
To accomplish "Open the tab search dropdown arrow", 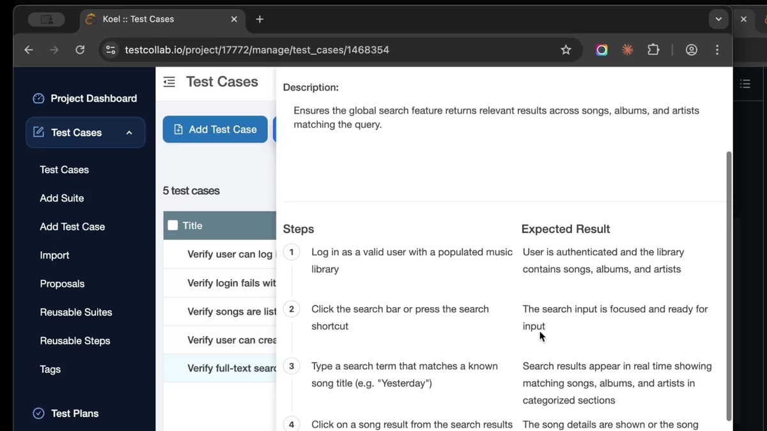I will pyautogui.click(x=718, y=19).
